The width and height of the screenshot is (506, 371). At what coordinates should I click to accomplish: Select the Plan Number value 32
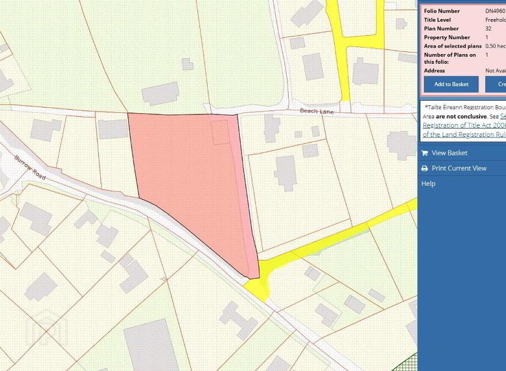[488, 28]
